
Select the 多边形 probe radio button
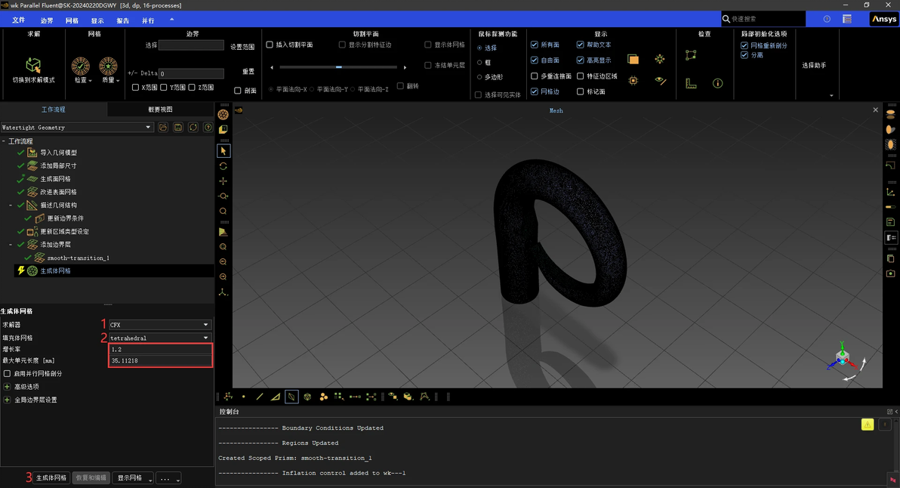(x=479, y=77)
